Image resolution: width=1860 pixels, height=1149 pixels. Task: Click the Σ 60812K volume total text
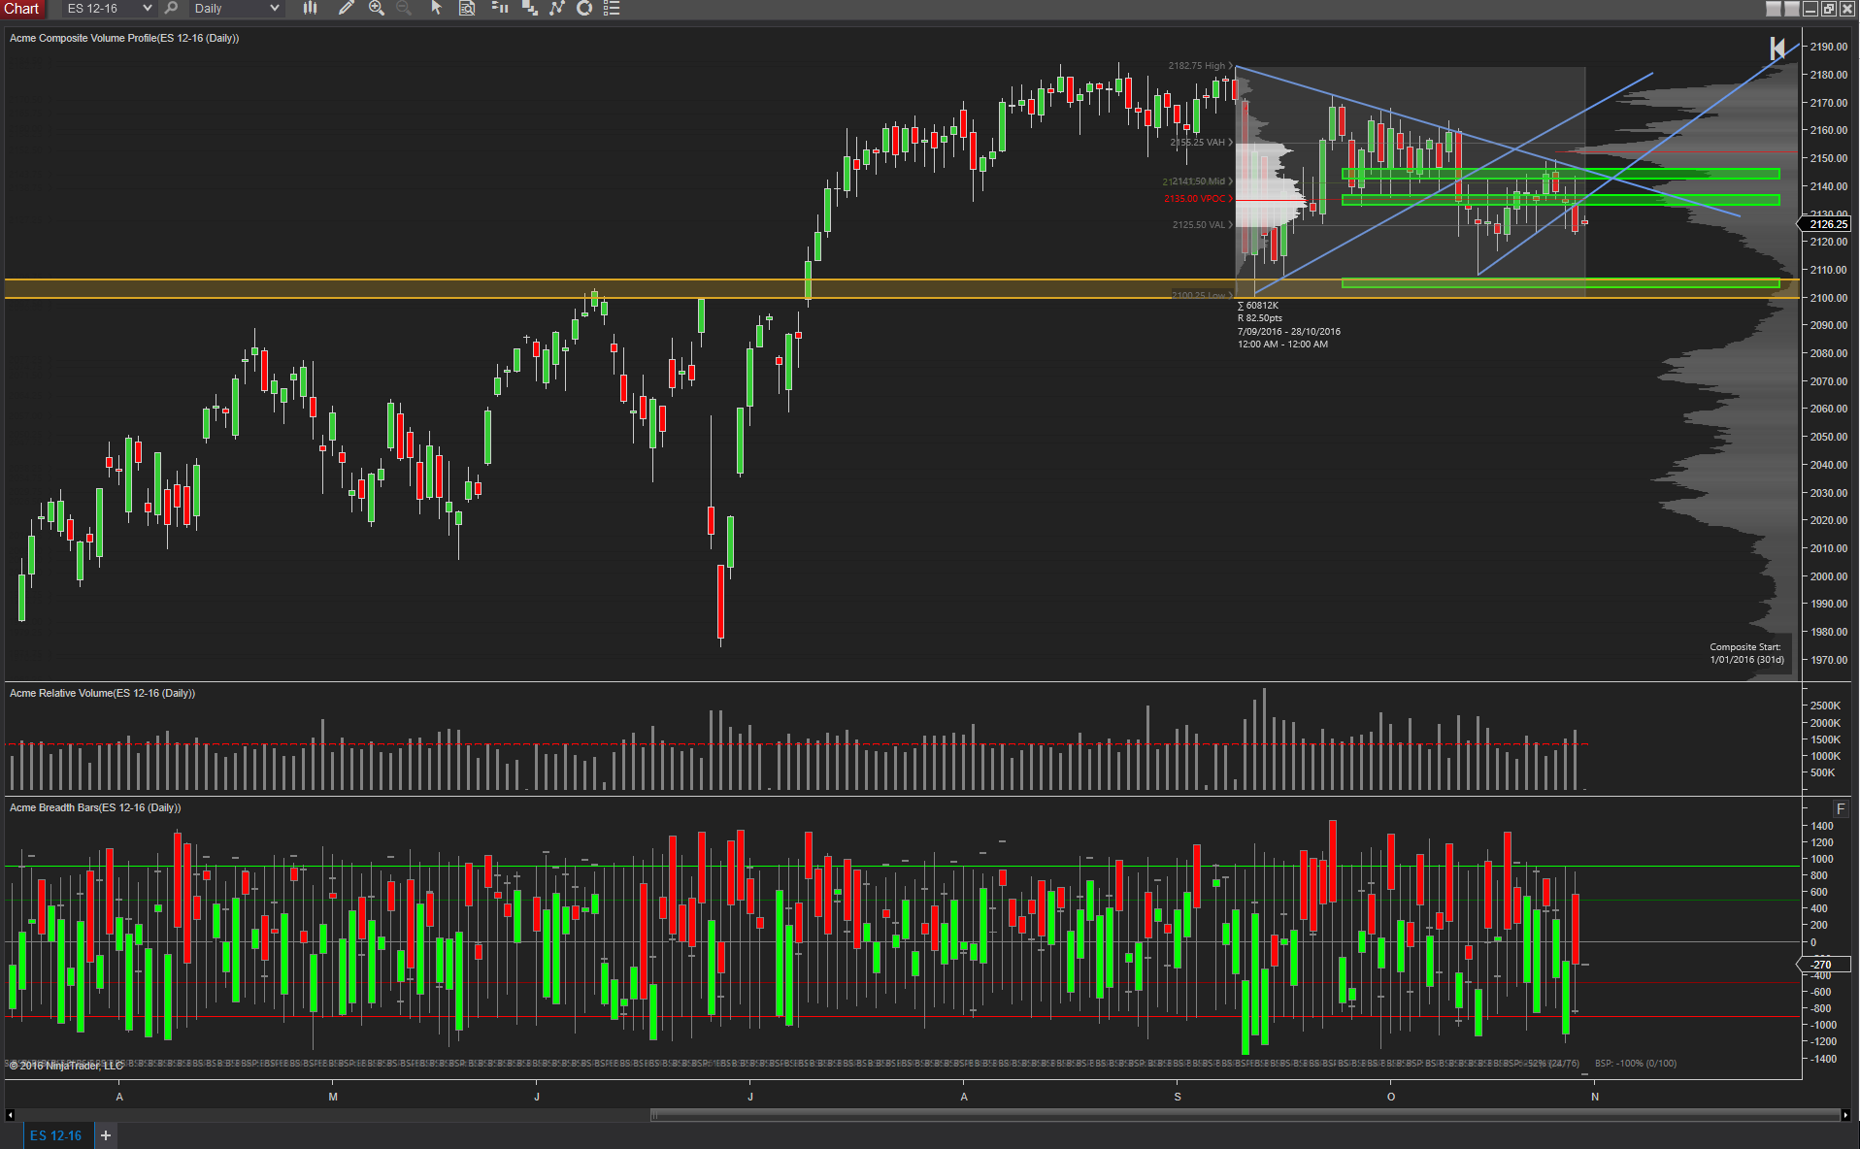1258,306
